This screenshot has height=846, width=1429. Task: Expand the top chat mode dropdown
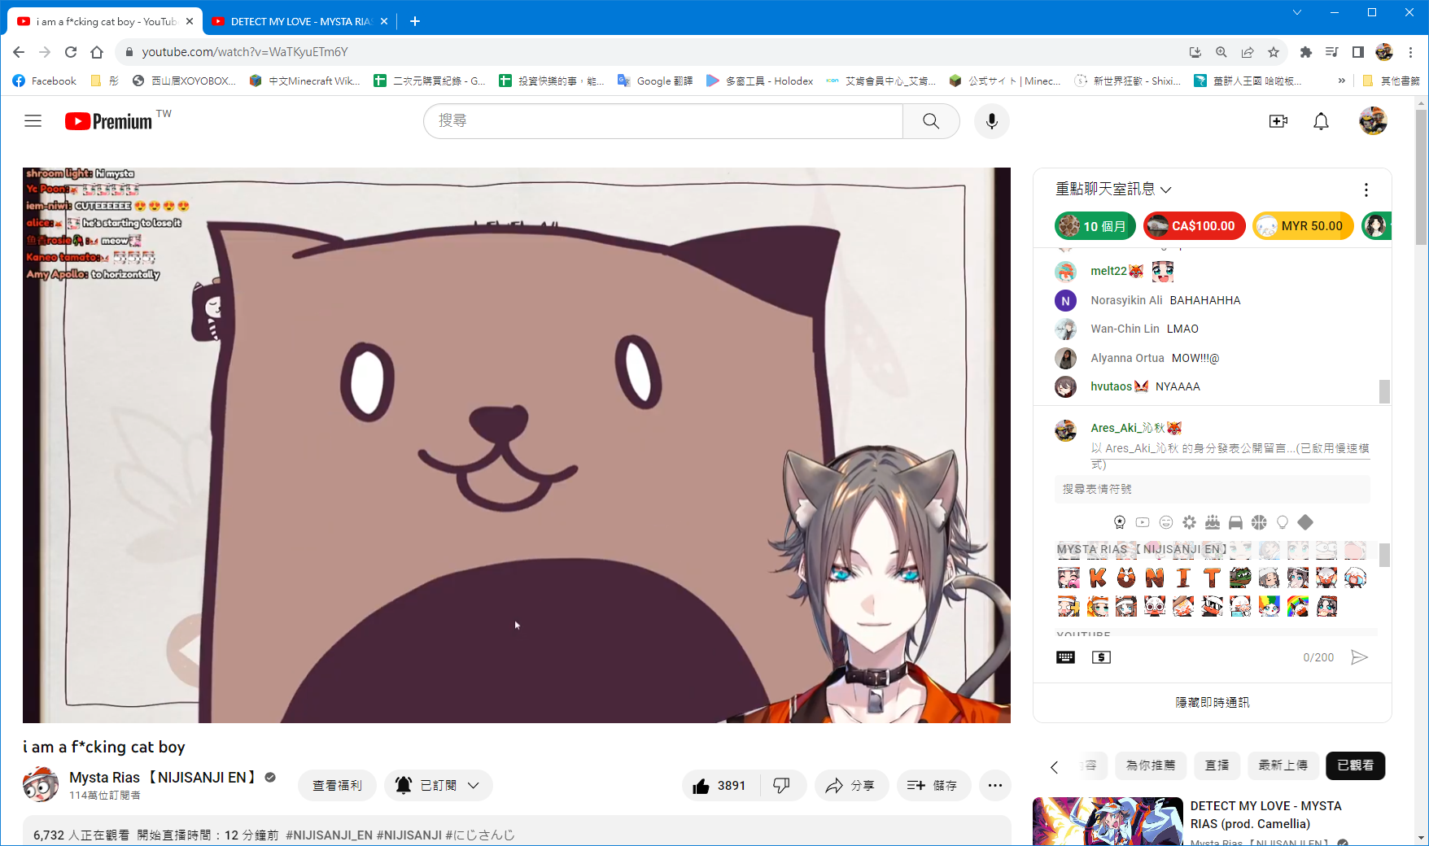click(1113, 190)
